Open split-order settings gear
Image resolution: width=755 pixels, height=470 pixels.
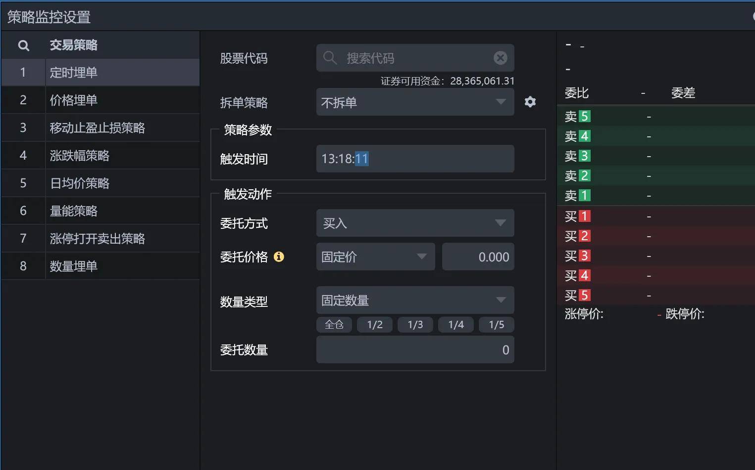point(530,102)
